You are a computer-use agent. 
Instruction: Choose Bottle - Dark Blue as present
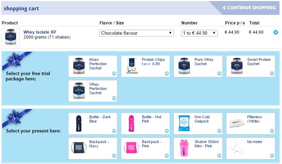92,123
